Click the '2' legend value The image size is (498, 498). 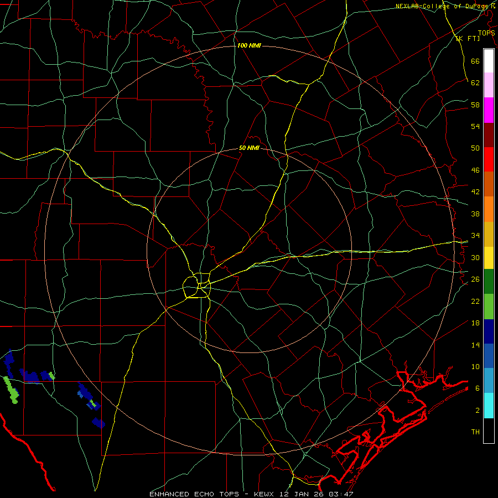[477, 410]
